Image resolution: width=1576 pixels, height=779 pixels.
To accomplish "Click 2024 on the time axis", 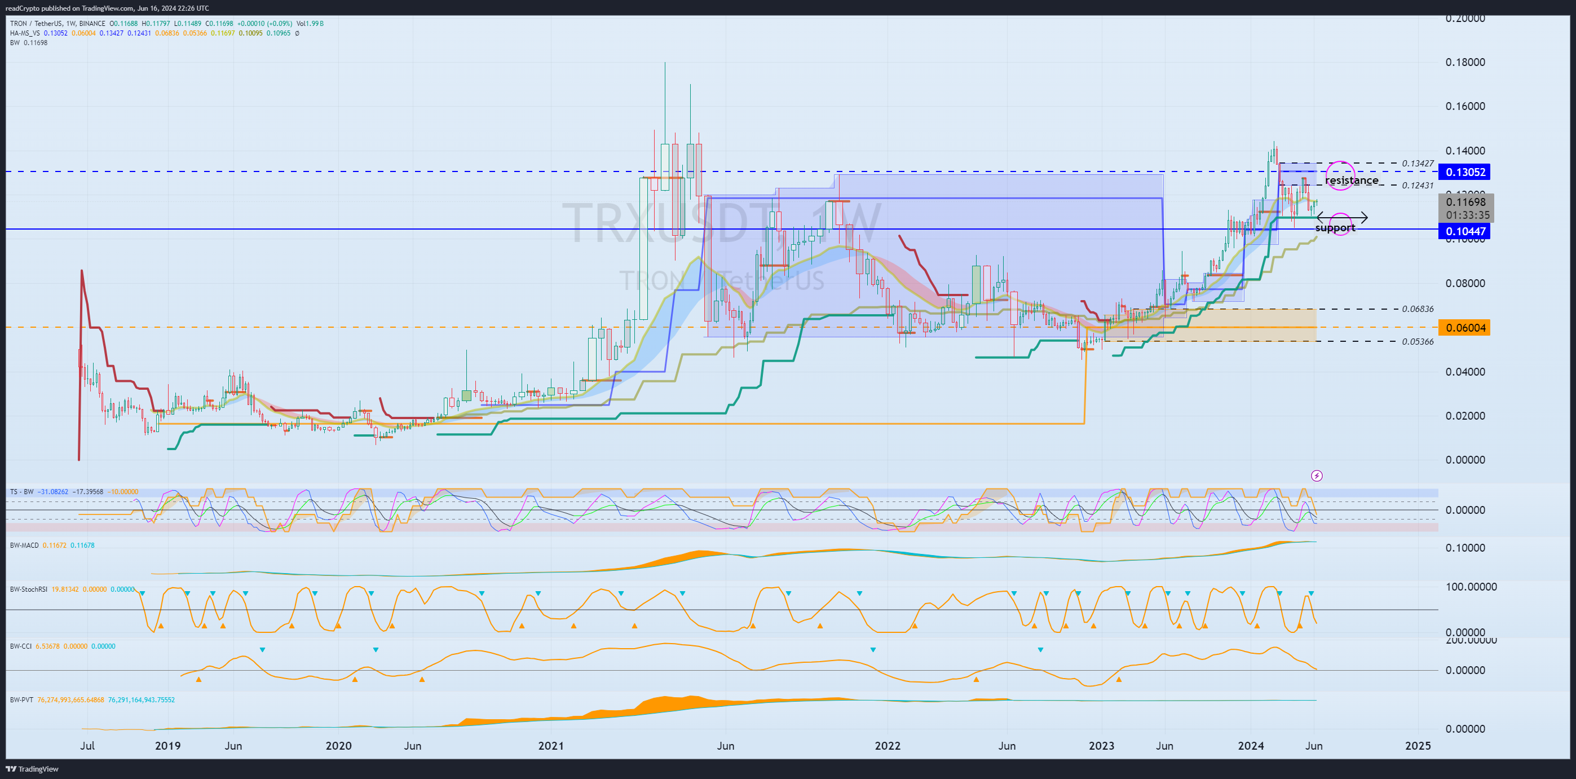I will pos(1251,746).
